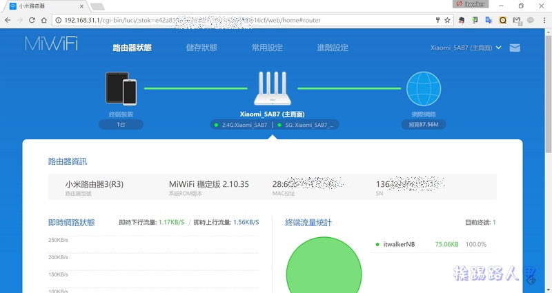Click the 150KB/s chart axis label

(58, 274)
